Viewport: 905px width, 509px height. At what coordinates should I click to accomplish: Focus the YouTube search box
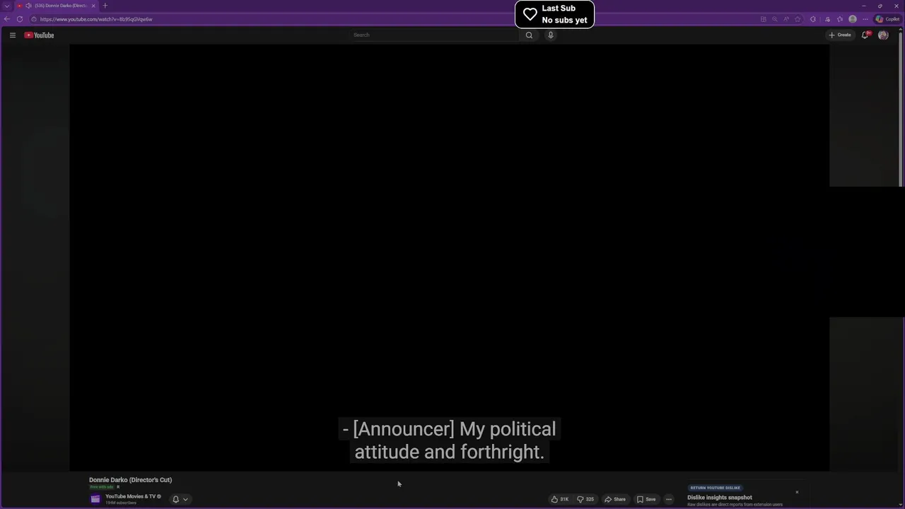[435, 35]
